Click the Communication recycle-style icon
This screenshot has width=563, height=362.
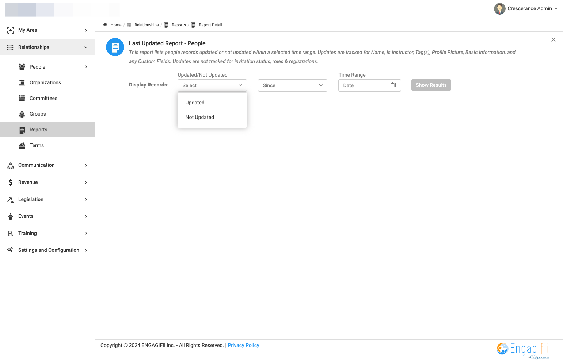pos(11,165)
